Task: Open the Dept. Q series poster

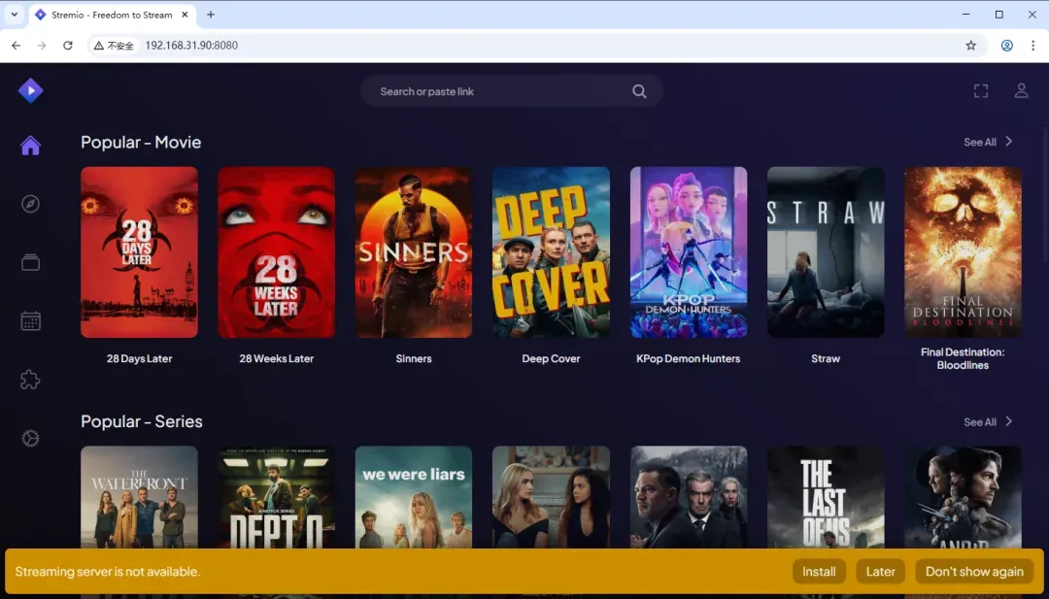Action: (x=276, y=497)
